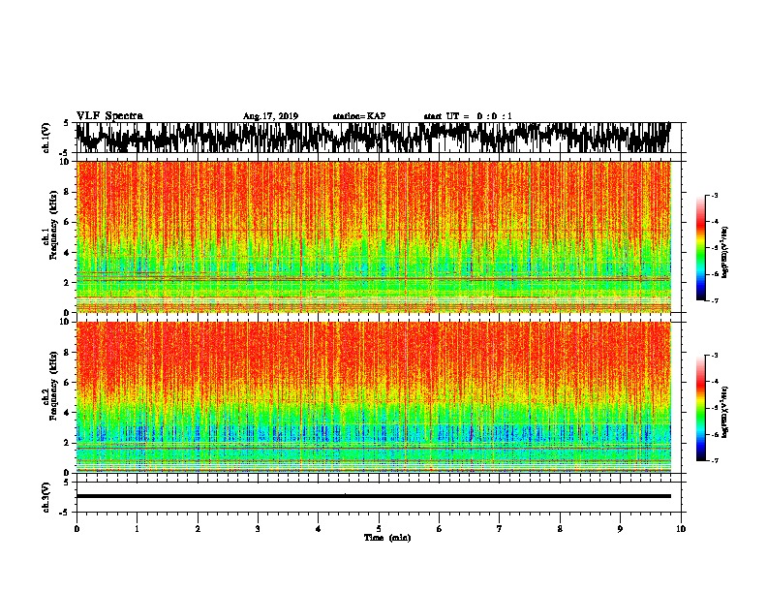767x593 pixels.
Task: Click the "-3" label on ch.1 color bar
Action: point(715,196)
